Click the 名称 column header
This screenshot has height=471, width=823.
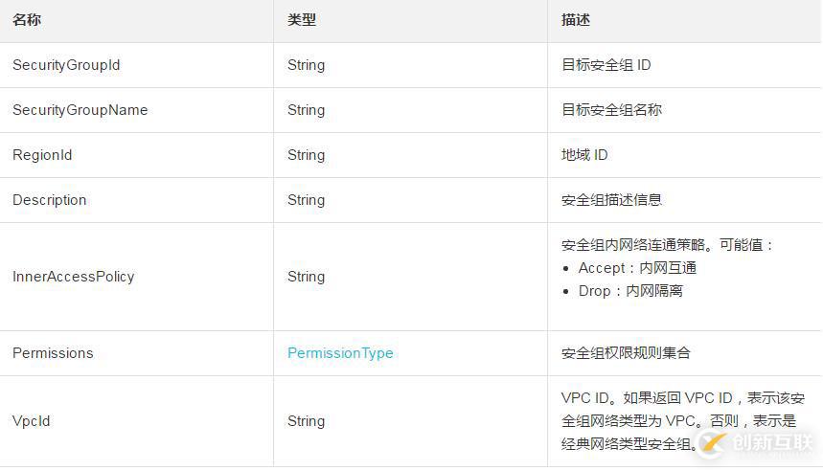pos(27,20)
